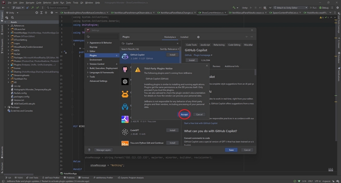
Task: Click Save in the Settings dialog
Action: 231,150
